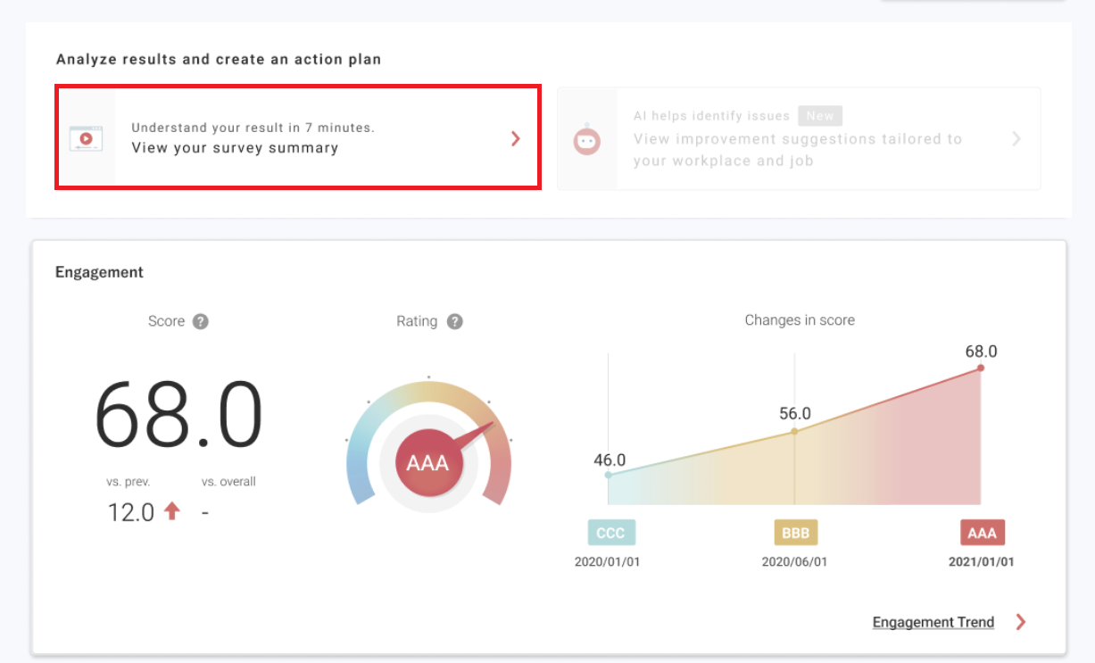Viewport: 1095px width, 663px height.
Task: Click the 56.0 data point on chart
Action: [x=794, y=431]
